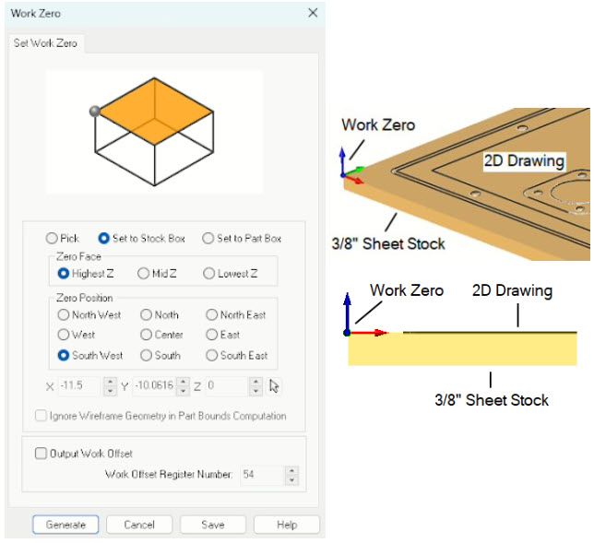The height and width of the screenshot is (543, 594).
Task: Click the orange stock box preview image
Action: tap(154, 132)
